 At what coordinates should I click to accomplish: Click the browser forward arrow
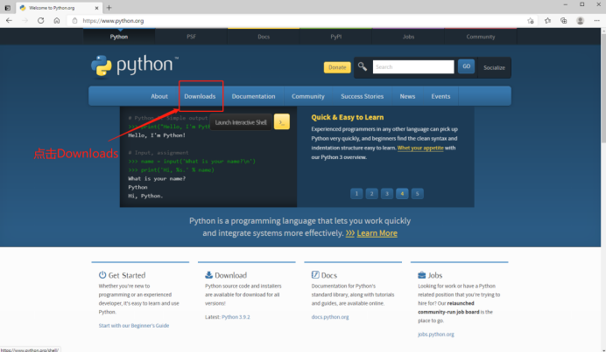[x=25, y=20]
